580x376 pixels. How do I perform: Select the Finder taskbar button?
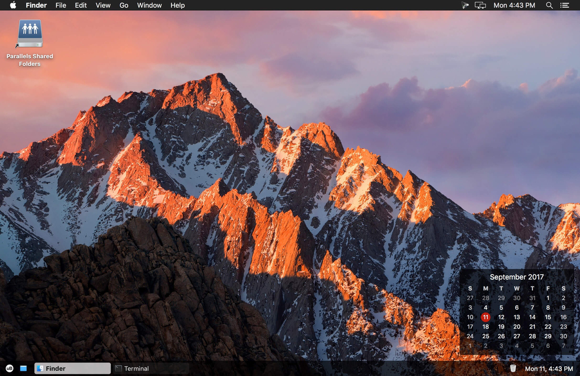coord(72,368)
